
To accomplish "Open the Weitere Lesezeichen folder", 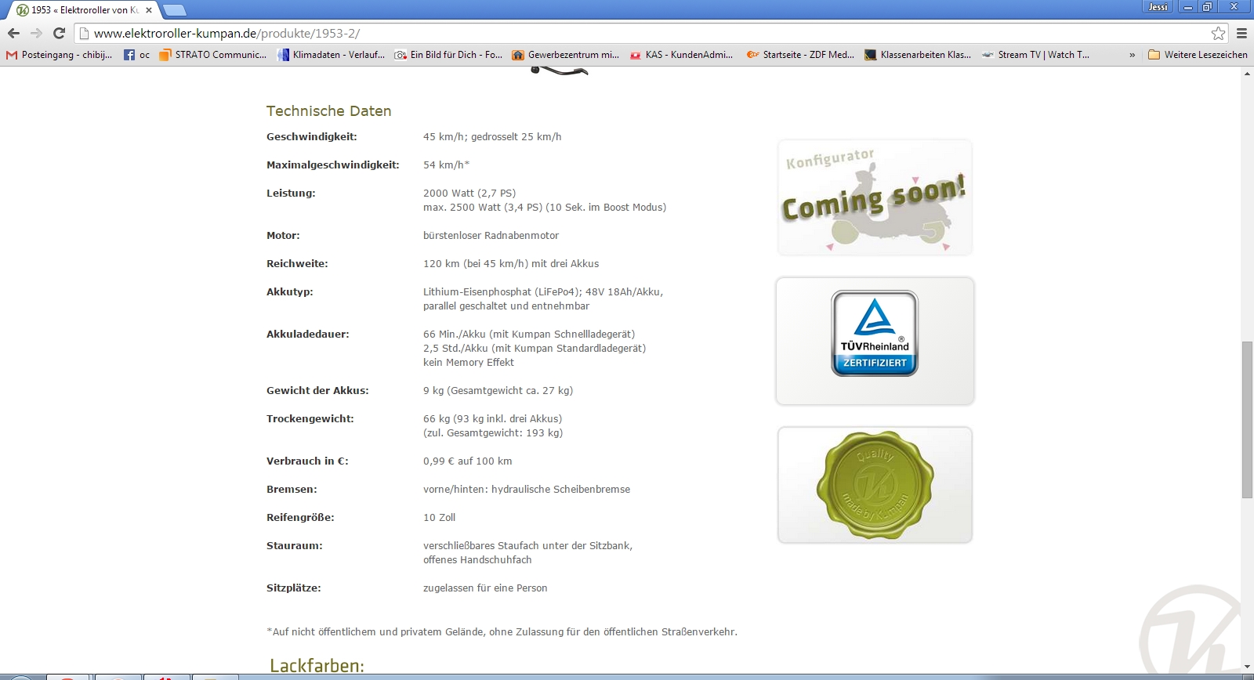I will (1198, 55).
